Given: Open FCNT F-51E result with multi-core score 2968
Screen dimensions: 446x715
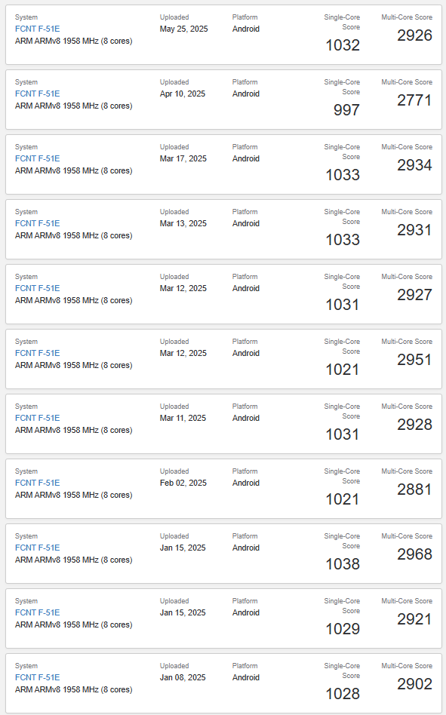Looking at the screenshot, I should 38,548.
